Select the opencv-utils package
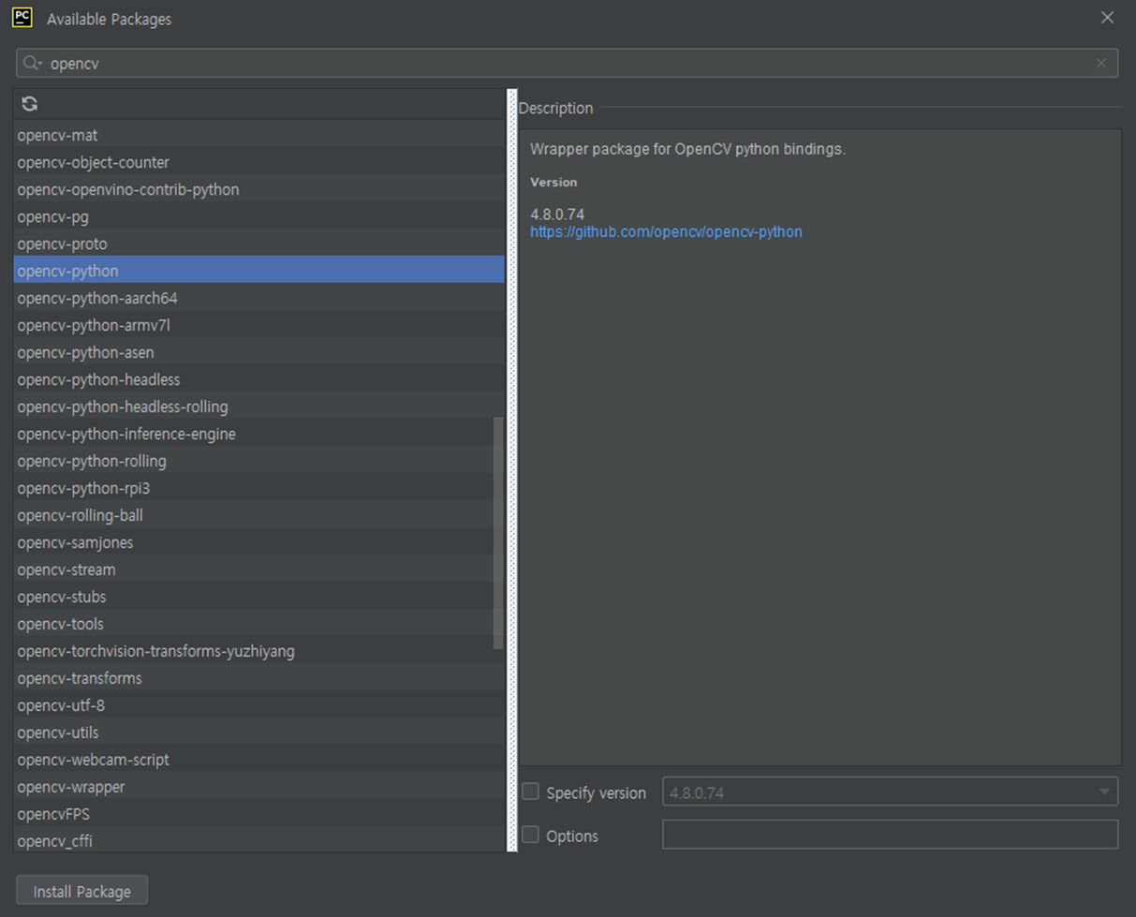 click(x=259, y=732)
